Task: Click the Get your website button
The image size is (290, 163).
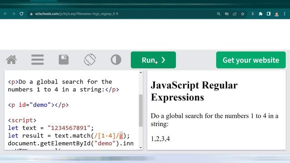Action: click(251, 60)
